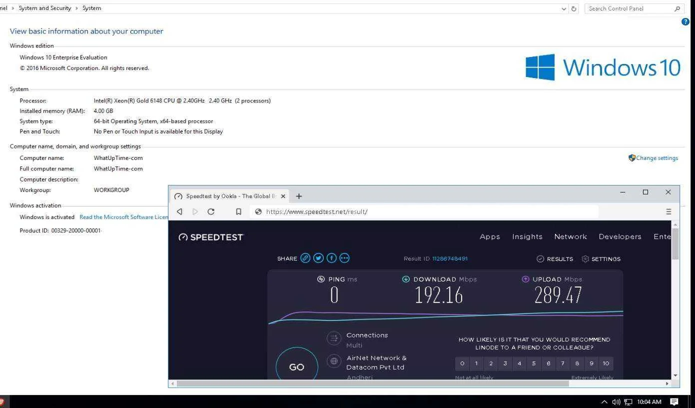The width and height of the screenshot is (695, 408).
Task: Click the browser address bar URL
Action: (x=317, y=211)
